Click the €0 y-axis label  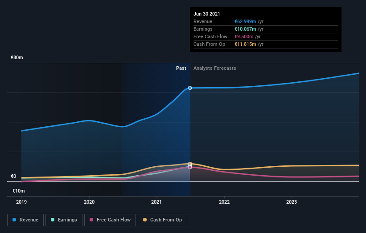coord(13,176)
